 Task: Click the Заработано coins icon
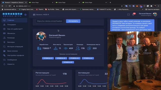pyautogui.click(x=39, y=48)
